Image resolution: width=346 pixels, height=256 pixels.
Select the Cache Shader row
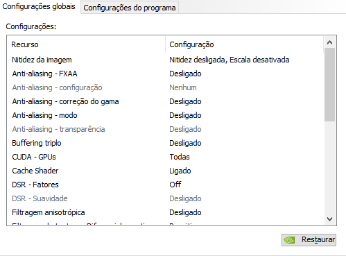(165, 171)
